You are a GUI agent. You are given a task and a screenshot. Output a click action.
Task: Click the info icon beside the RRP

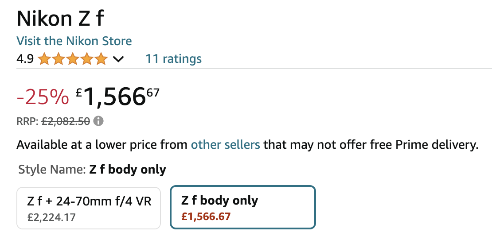tap(98, 121)
